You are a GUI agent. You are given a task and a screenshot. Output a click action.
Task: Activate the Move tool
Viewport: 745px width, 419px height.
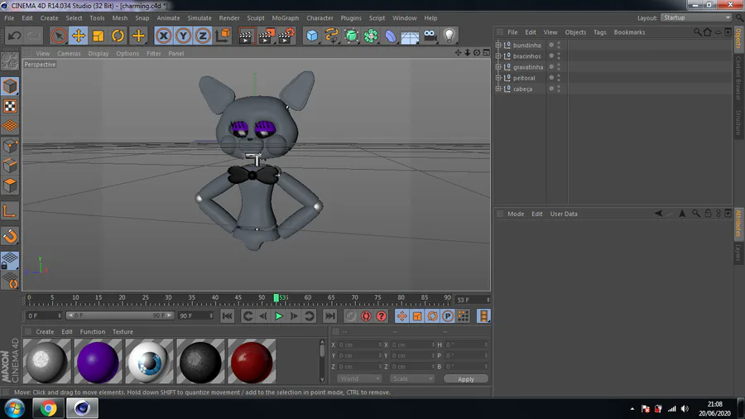(x=79, y=36)
